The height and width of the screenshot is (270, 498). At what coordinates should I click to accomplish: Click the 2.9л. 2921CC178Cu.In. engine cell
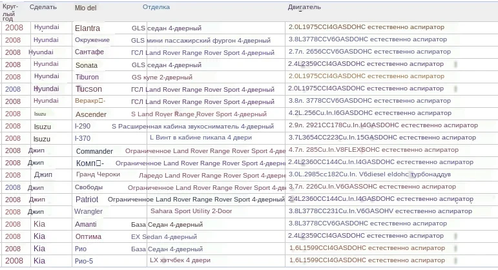click(x=383, y=125)
